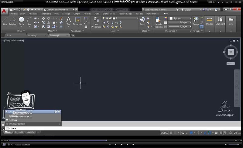
Task: Click the Copy tool in Modify panel
Action: [43, 23]
